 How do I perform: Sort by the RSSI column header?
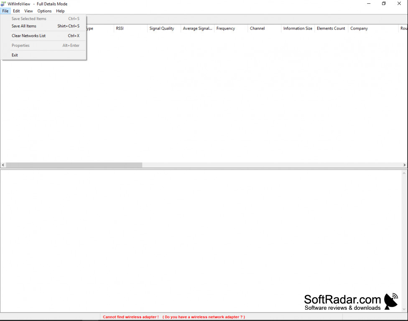[130, 28]
